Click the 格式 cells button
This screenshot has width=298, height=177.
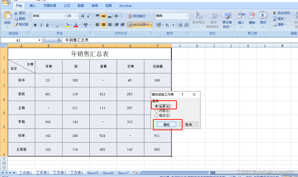263,19
